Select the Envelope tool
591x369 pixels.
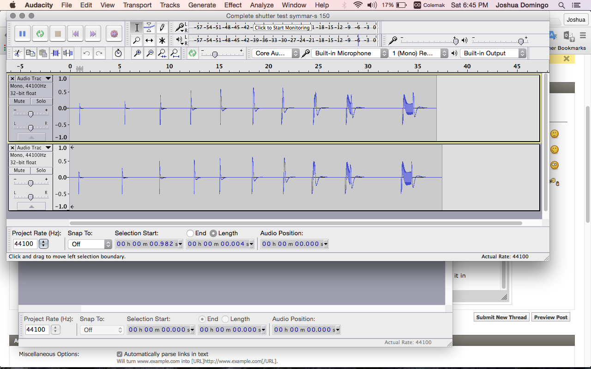(x=149, y=27)
